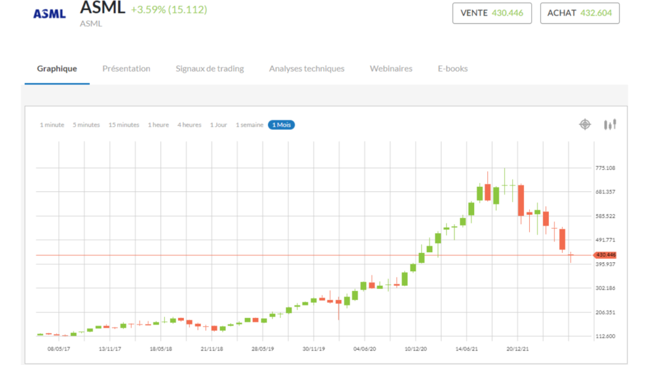Select the 1 minute timeframe
Viewport: 649px width, 365px height.
click(52, 125)
